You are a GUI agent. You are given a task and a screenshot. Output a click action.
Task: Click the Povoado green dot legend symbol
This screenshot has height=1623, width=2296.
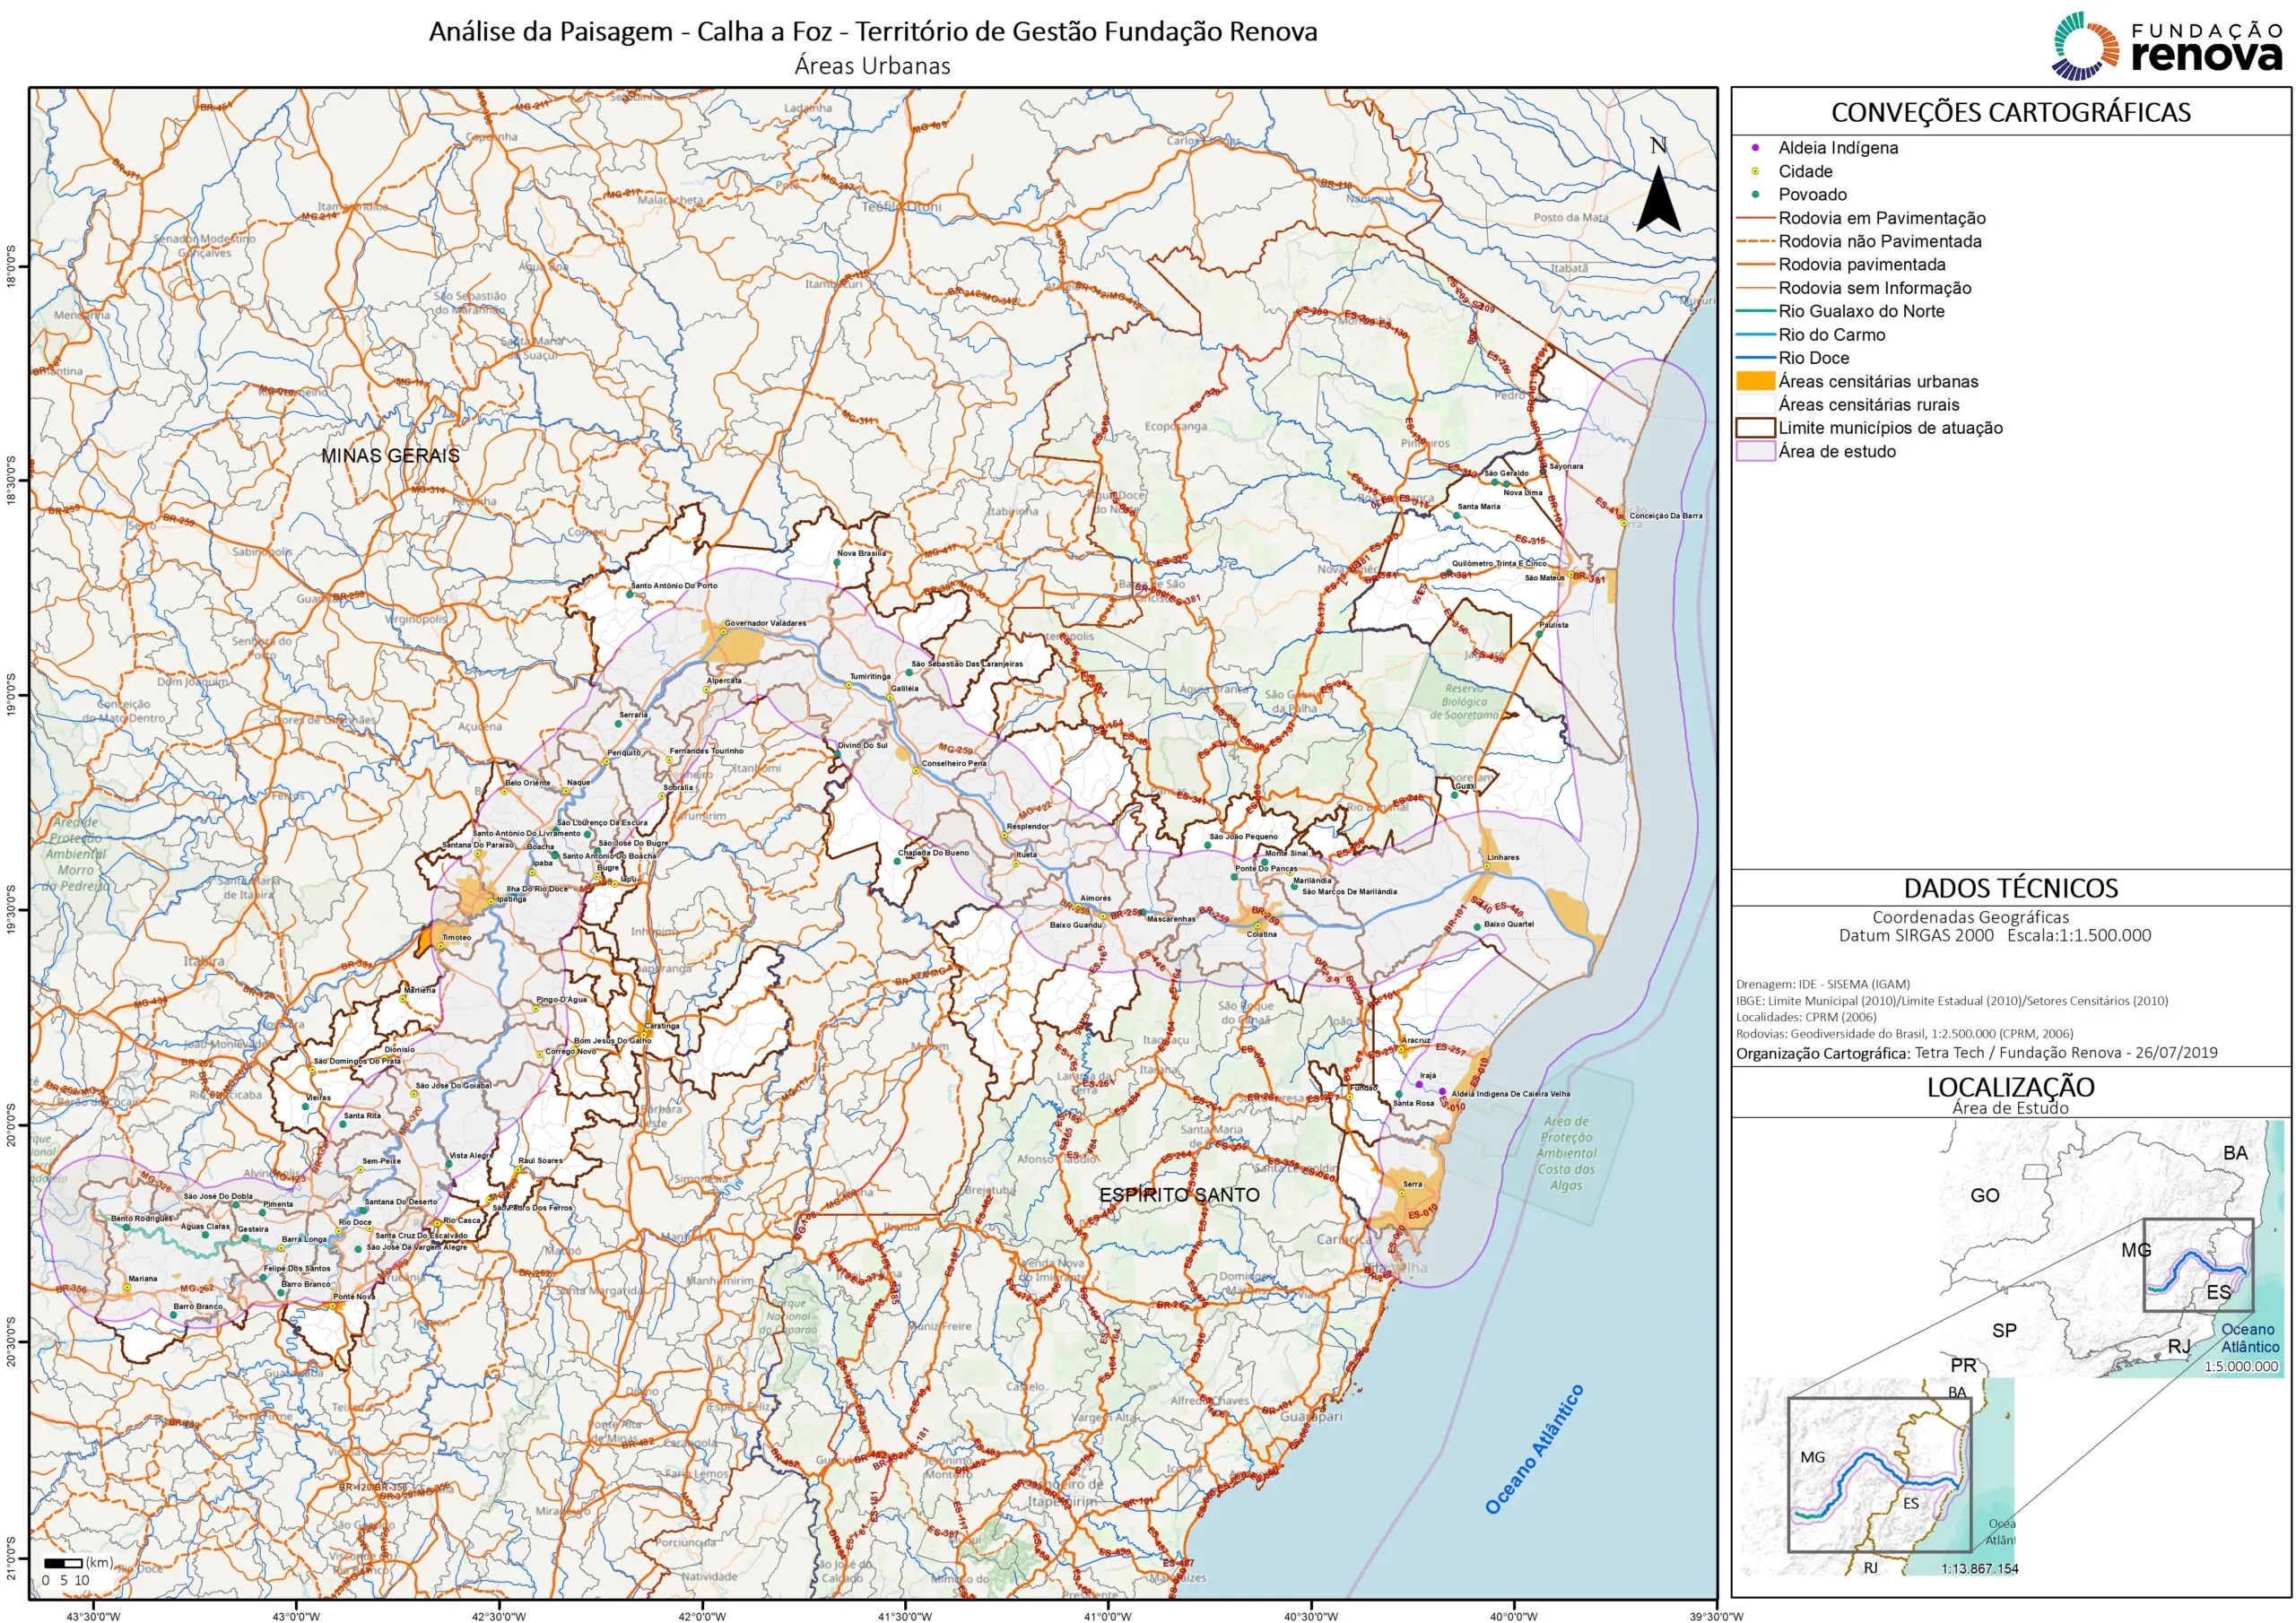[x=1755, y=195]
